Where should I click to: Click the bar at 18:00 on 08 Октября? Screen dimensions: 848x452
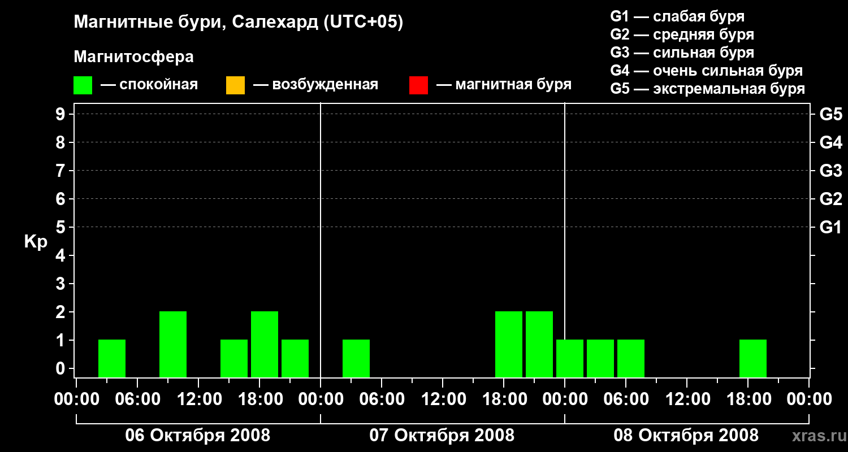click(753, 359)
